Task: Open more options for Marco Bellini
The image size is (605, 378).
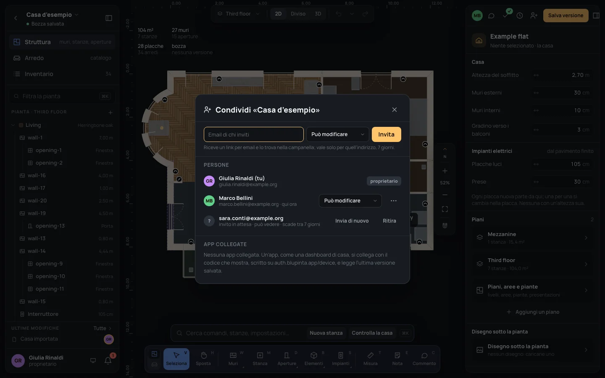Action: click(x=393, y=201)
